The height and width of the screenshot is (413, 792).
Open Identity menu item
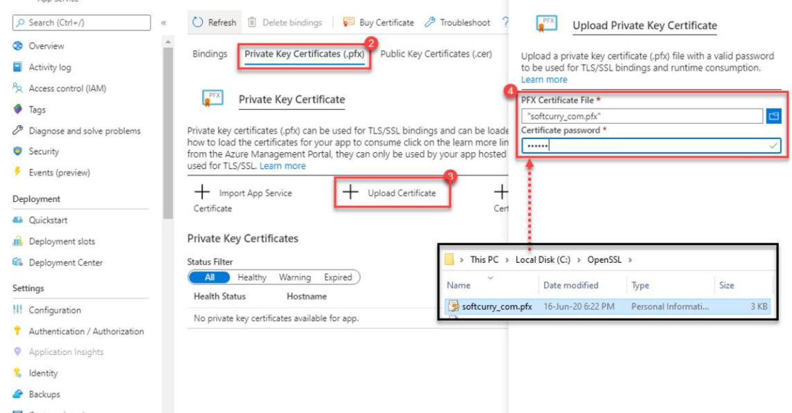point(43,373)
